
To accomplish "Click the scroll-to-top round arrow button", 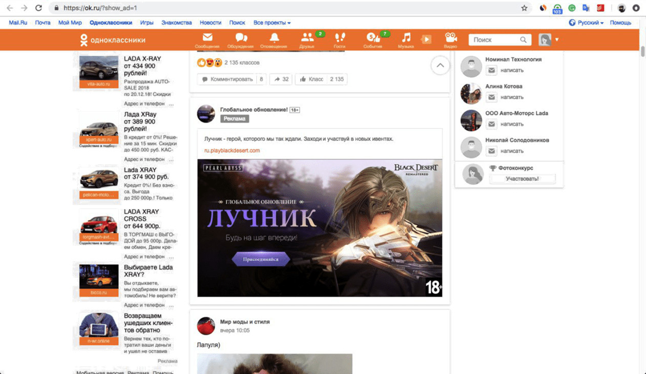I will (x=440, y=66).
